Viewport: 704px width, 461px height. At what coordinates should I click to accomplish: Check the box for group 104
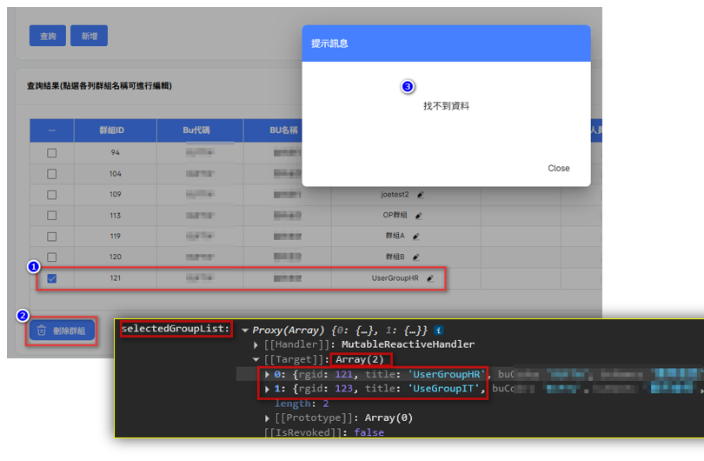(51, 174)
